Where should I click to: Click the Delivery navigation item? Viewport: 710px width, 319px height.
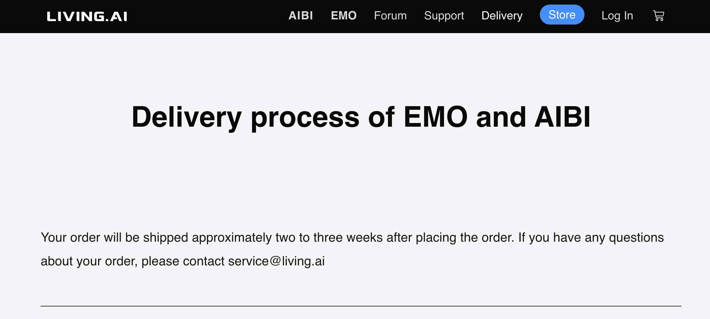[x=502, y=16]
